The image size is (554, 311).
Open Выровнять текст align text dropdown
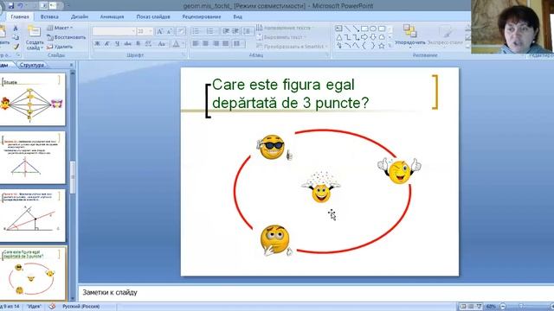click(x=281, y=37)
